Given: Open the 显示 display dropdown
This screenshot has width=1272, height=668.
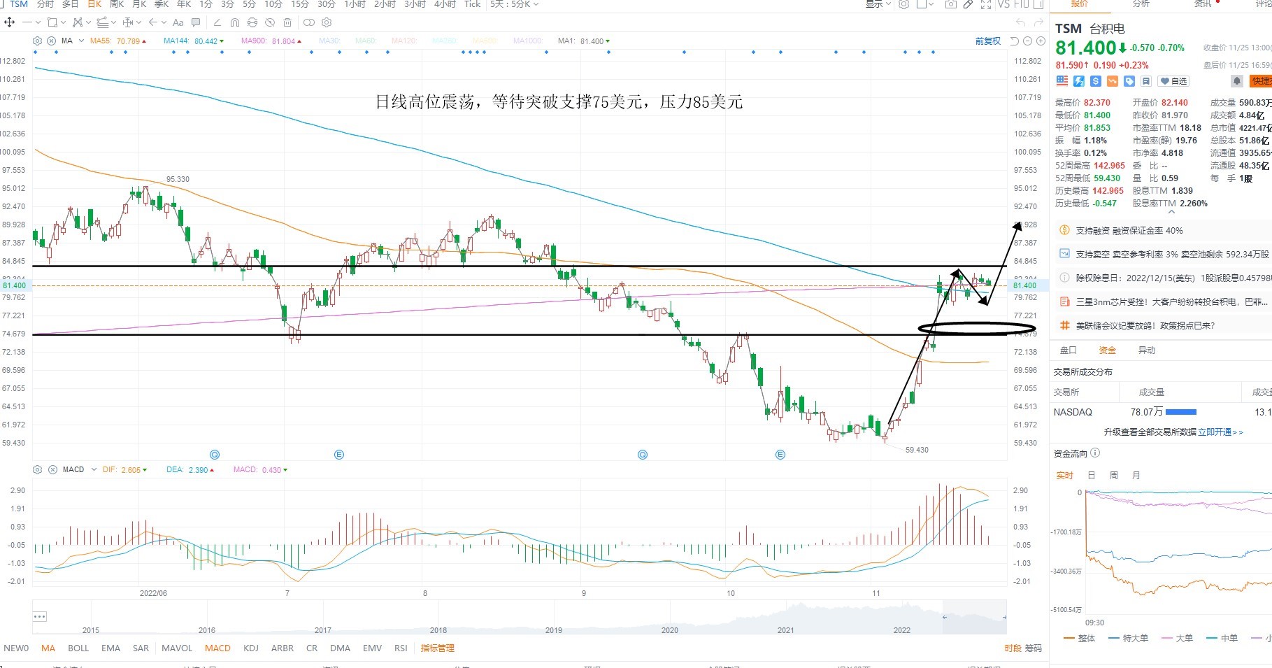Looking at the screenshot, I should (878, 4).
